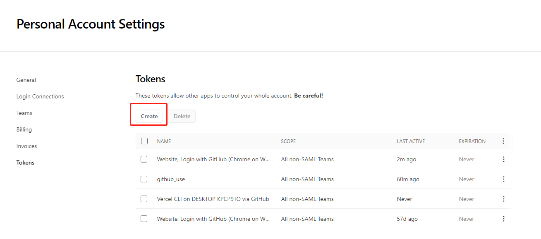Click the Create token button
Image resolution: width=541 pixels, height=239 pixels.
click(149, 116)
